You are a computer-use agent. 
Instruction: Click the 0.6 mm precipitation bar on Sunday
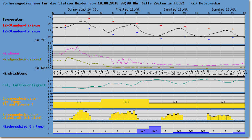tap(239, 132)
